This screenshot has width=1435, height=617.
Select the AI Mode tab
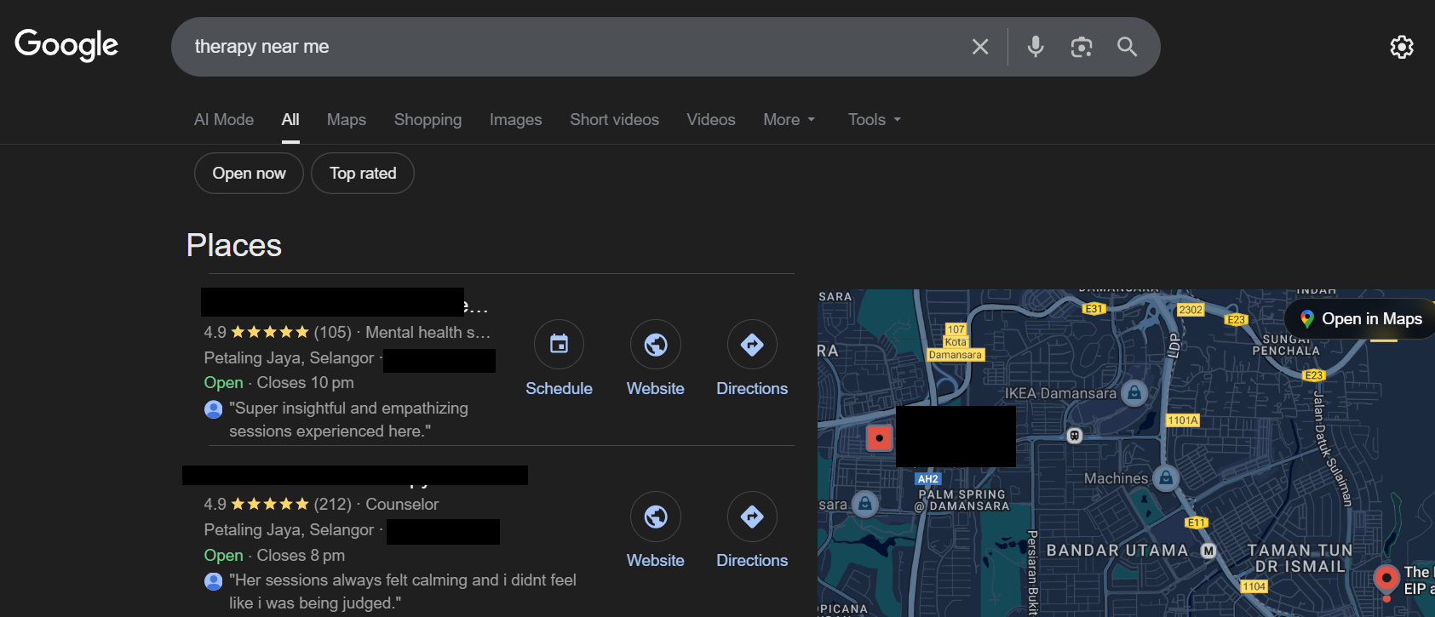coord(224,120)
